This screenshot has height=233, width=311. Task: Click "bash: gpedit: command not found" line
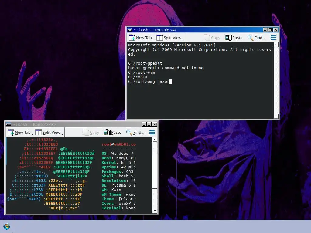point(166,68)
